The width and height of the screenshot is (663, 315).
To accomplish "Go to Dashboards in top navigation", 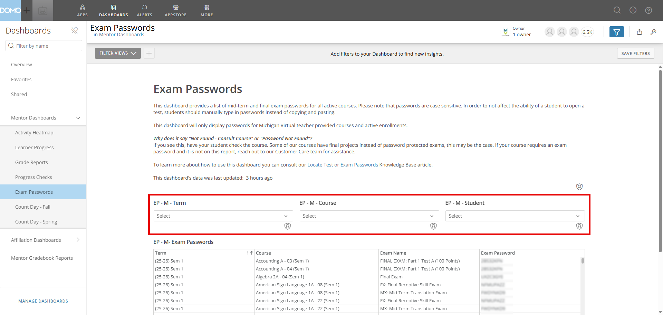I will (114, 10).
